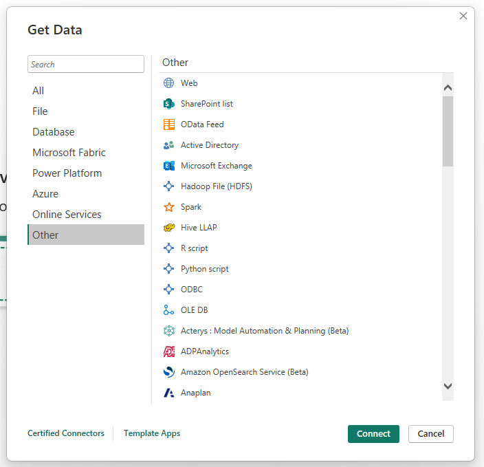
Task: Click the ODBC connector icon
Action: tap(169, 290)
